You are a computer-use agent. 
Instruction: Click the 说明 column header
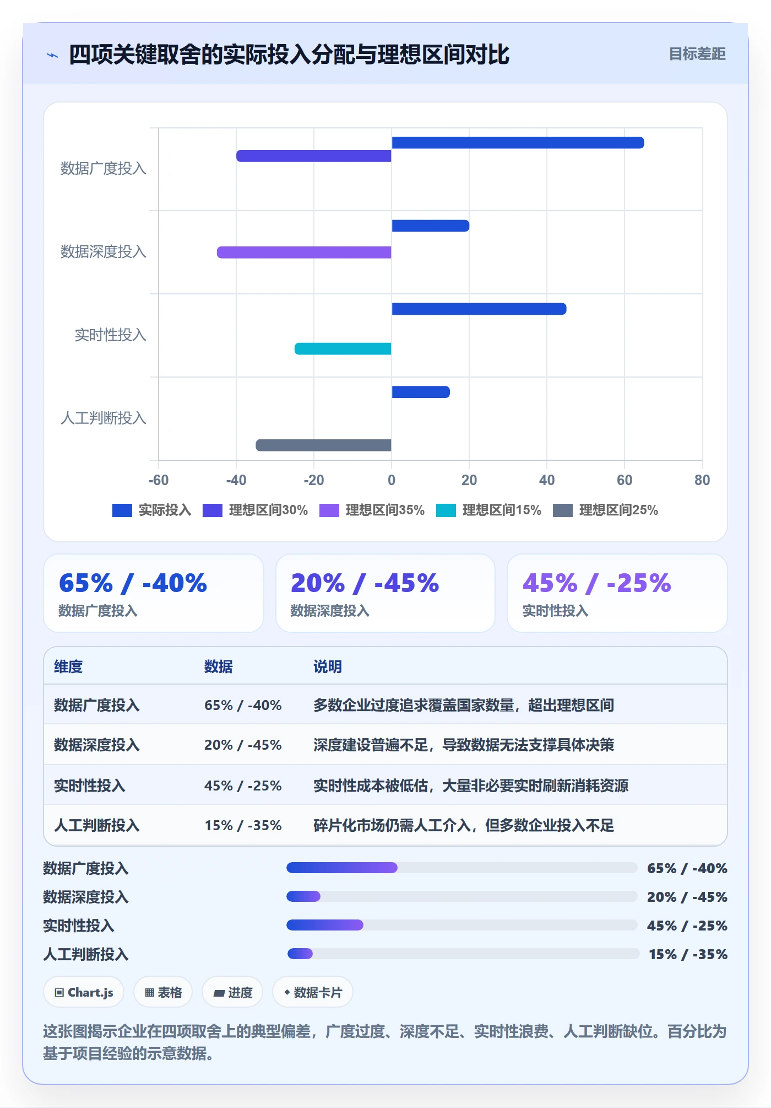(328, 666)
